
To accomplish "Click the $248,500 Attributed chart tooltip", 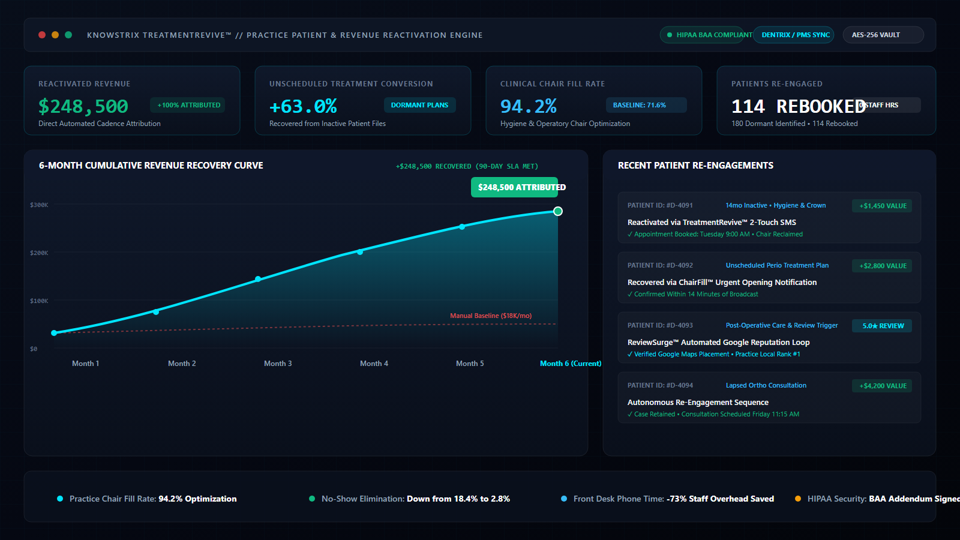I will click(515, 187).
